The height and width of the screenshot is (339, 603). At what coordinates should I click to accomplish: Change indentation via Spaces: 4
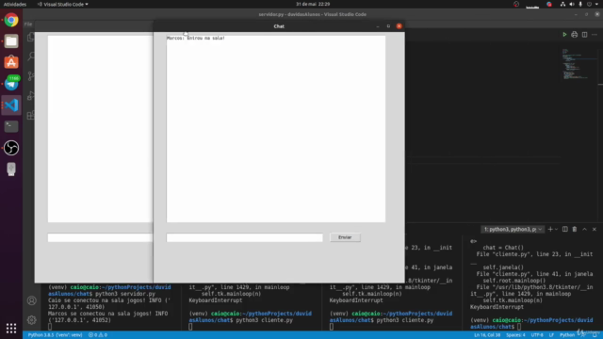point(515,335)
